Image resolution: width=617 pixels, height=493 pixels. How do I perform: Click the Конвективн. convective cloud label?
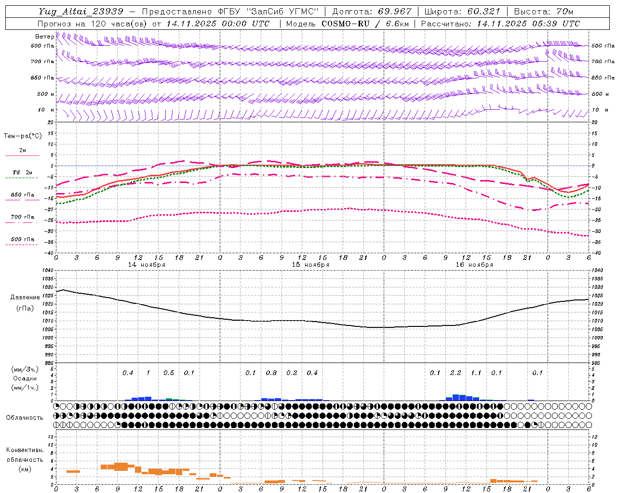point(25,450)
